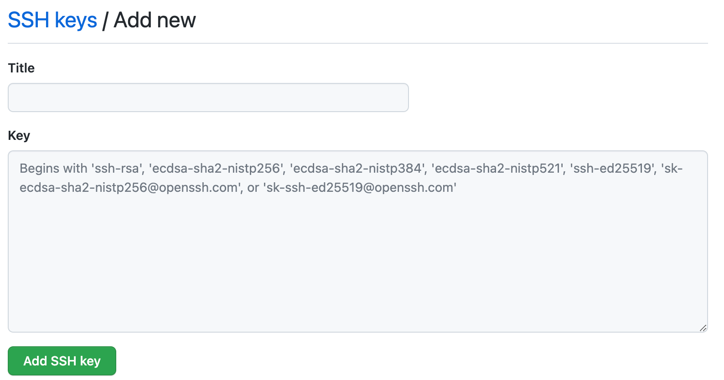Go back to the SSH keys page

tap(52, 20)
